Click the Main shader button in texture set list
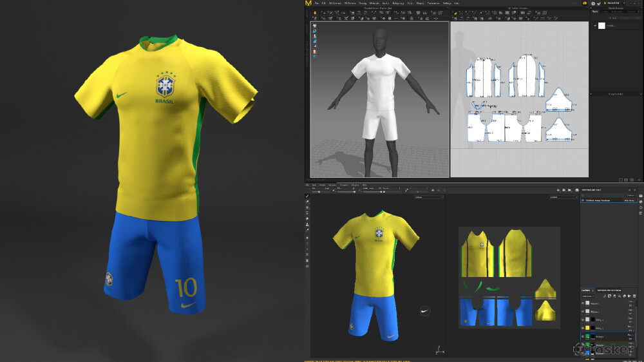This screenshot has width=644, height=362. (629, 200)
